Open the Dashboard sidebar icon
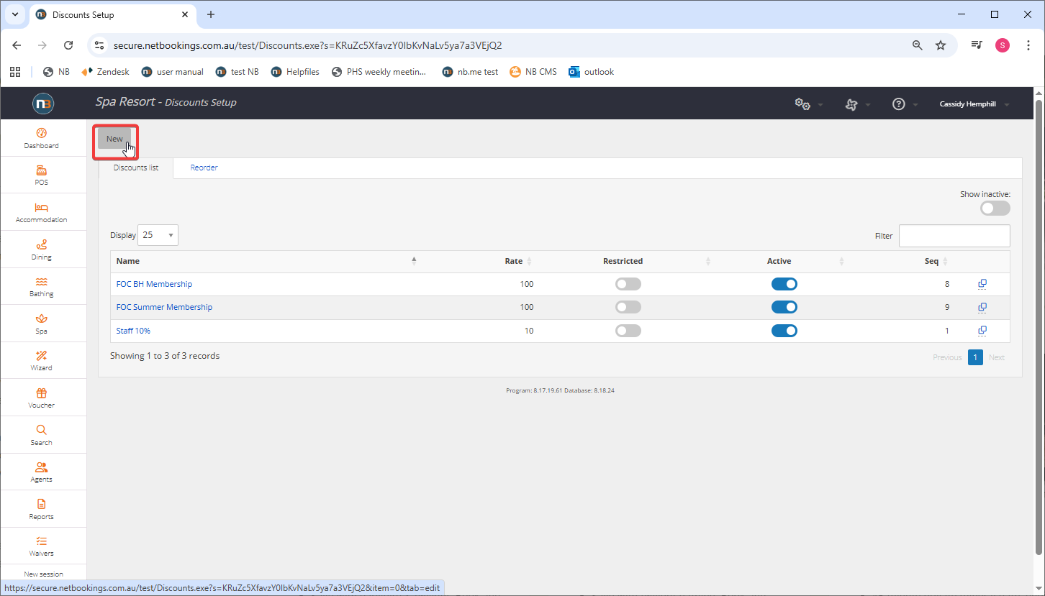Viewport: 1045px width, 596px height. 41,134
